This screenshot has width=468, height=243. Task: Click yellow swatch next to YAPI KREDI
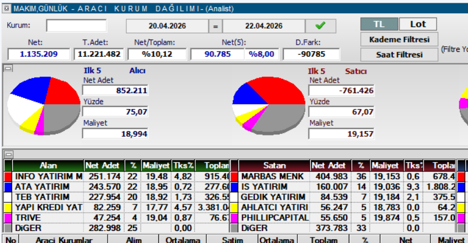tap(8, 208)
